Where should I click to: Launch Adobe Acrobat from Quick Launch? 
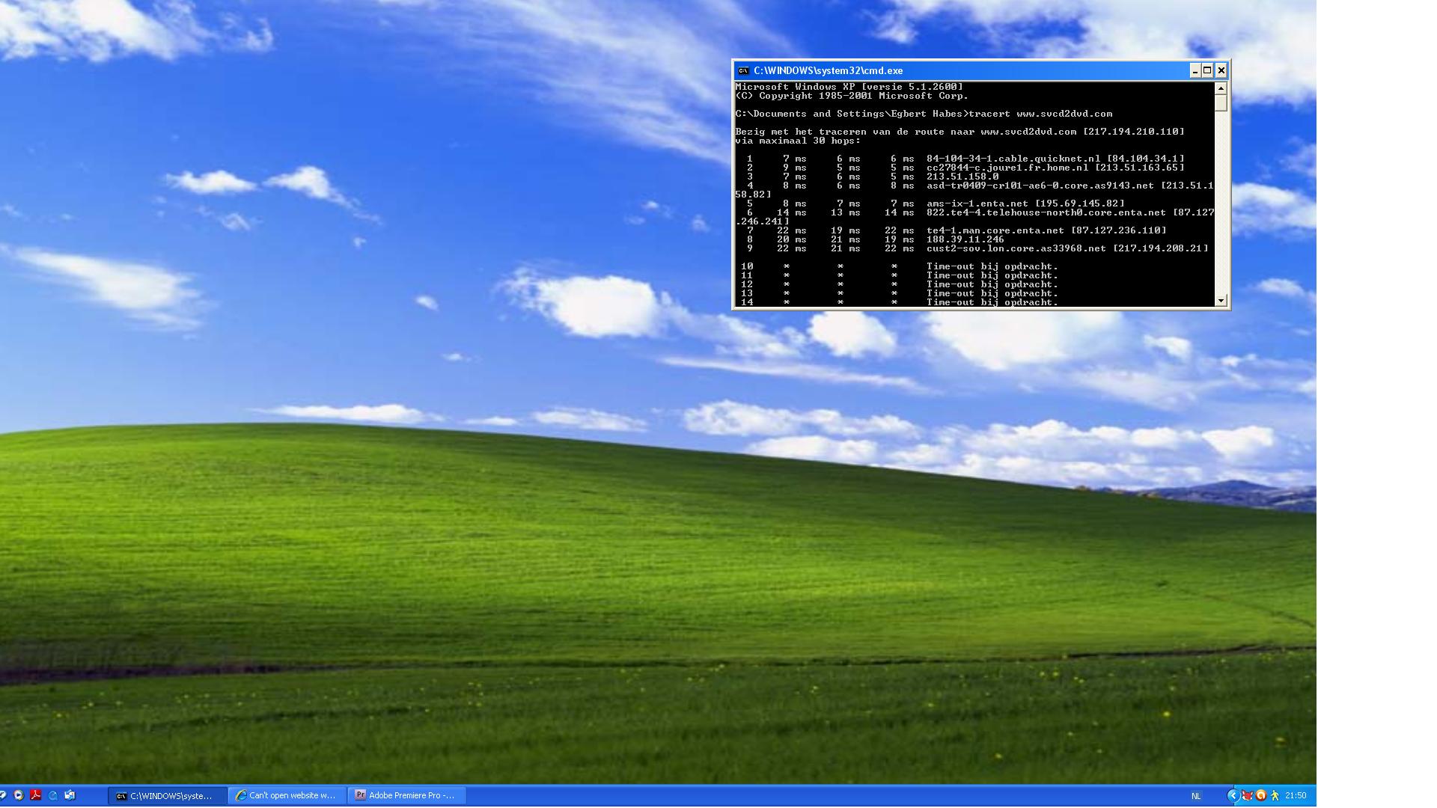point(35,795)
